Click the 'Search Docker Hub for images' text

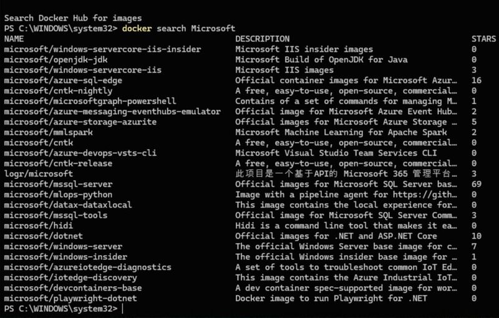click(72, 18)
